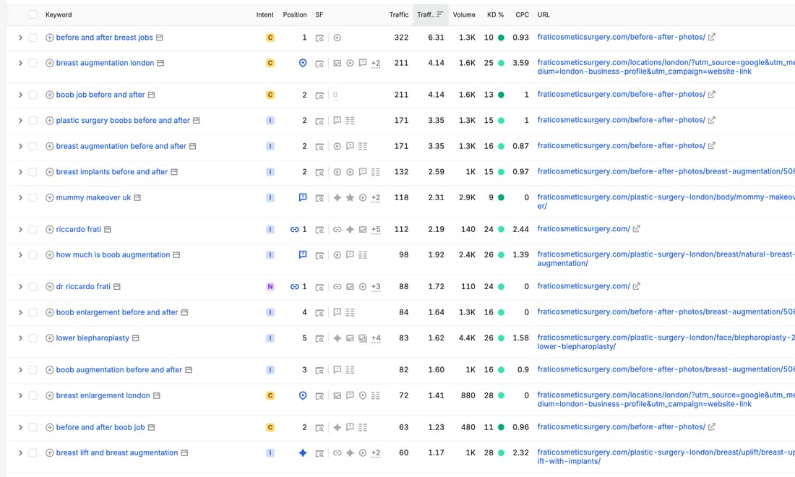Open SERP view icon for 'riccardo frati'
Viewport: 795px width, 477px height.
[319, 230]
